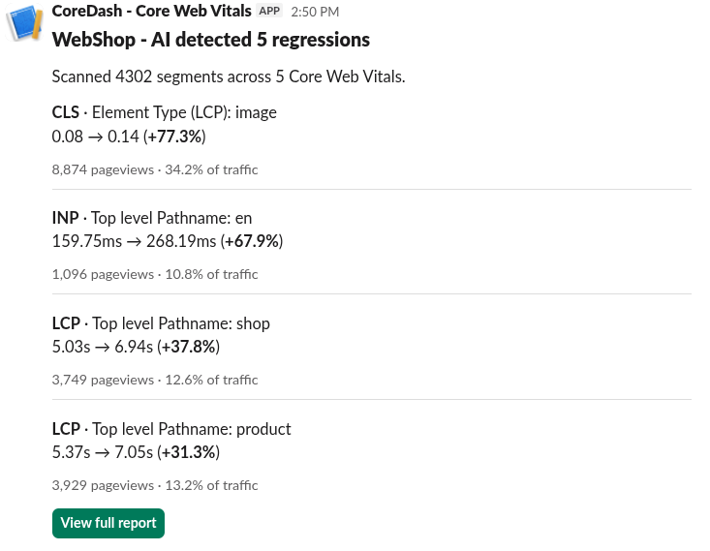Click the 3,749 pageviews traffic note
The height and width of the screenshot is (551, 710).
pyautogui.click(x=155, y=380)
